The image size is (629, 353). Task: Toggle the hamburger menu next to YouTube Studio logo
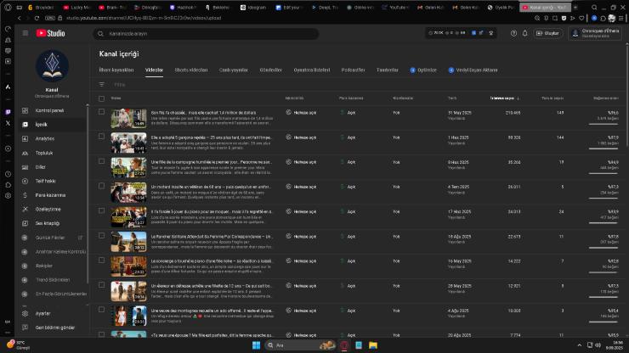pyautogui.click(x=25, y=33)
